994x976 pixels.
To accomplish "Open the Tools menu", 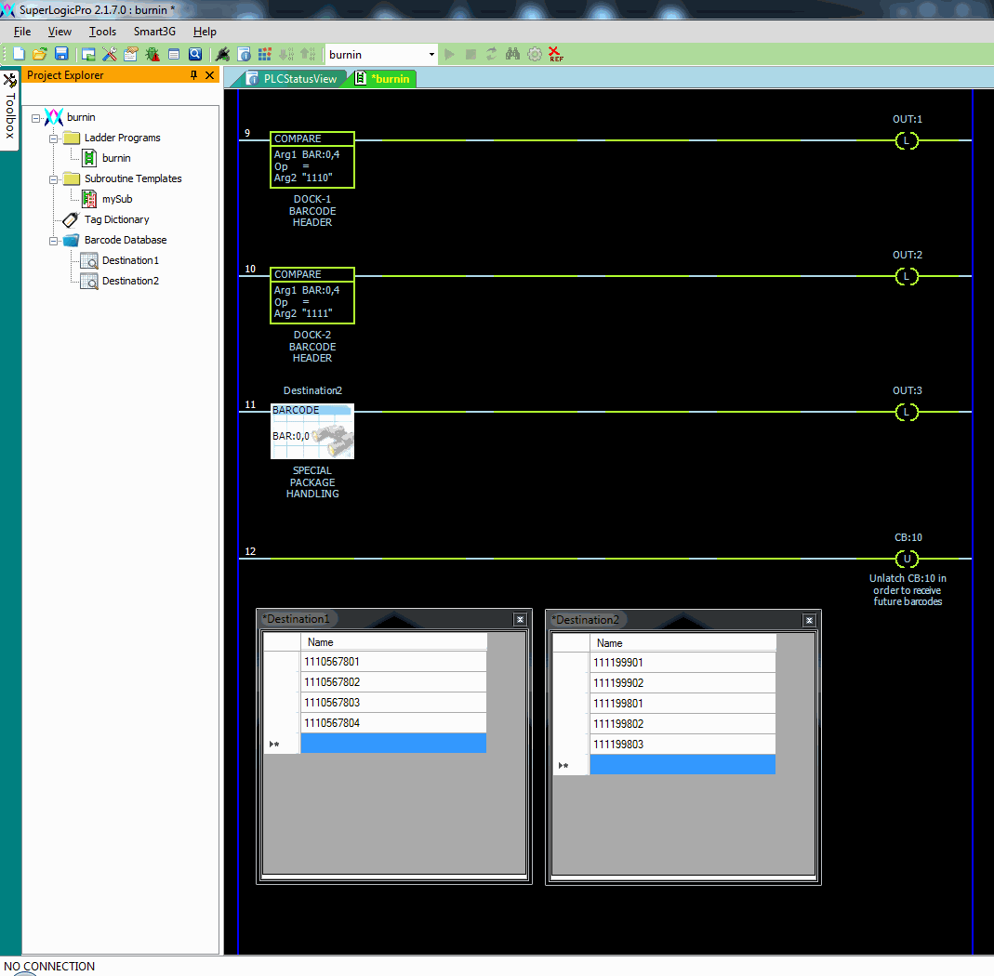I will pos(102,32).
